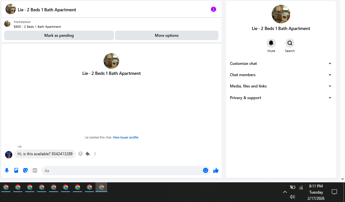Click the message bubble with number 9342413289
Image resolution: width=345 pixels, height=202 pixels.
pyautogui.click(x=45, y=154)
